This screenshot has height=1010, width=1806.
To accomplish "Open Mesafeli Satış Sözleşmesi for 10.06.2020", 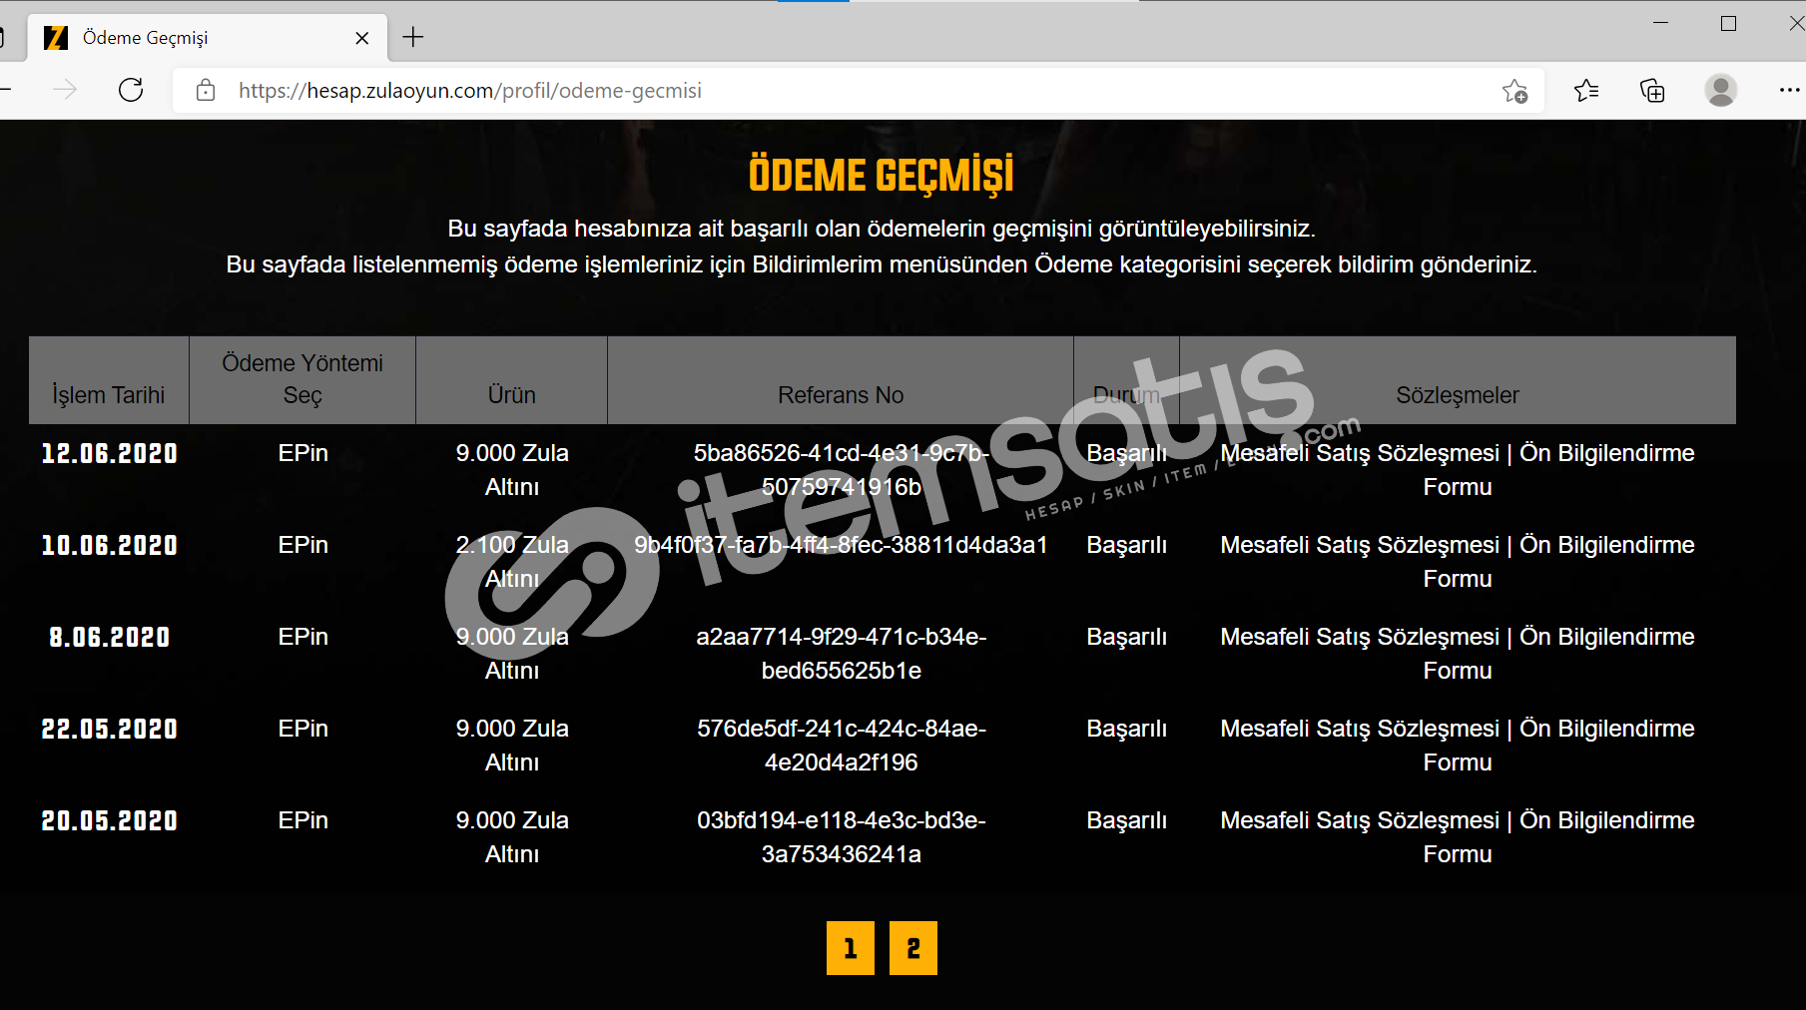I will click(1360, 545).
